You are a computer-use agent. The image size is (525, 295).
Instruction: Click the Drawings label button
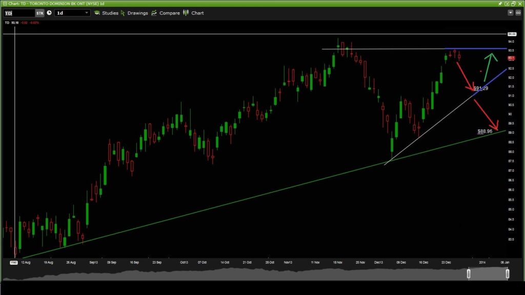pos(137,13)
